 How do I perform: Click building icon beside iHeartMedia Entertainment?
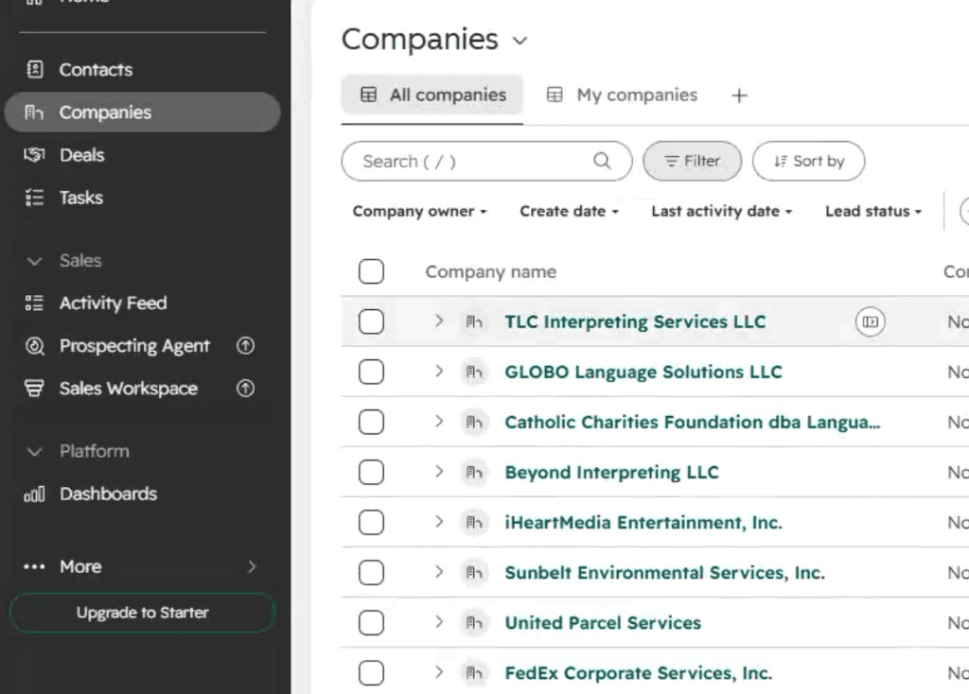pos(474,522)
